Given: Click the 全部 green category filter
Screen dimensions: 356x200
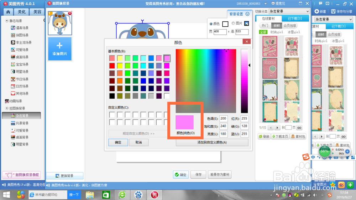Looking at the screenshot, I should pos(263,32).
